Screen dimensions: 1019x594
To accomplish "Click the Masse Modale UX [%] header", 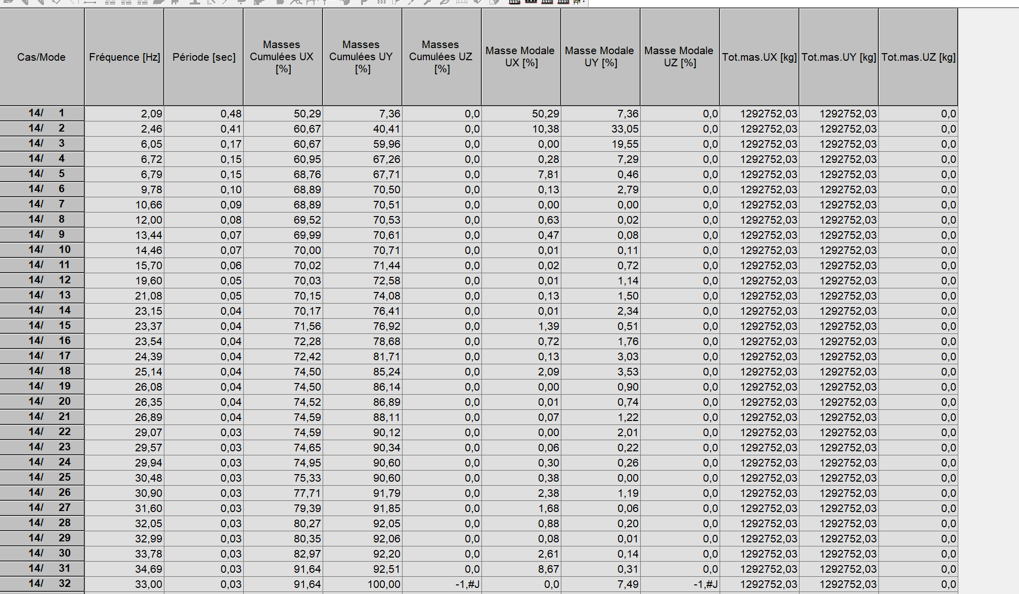I will 521,57.
